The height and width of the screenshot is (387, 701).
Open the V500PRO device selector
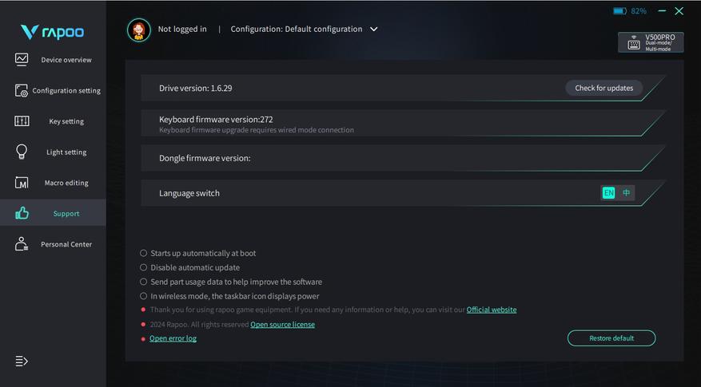point(650,42)
